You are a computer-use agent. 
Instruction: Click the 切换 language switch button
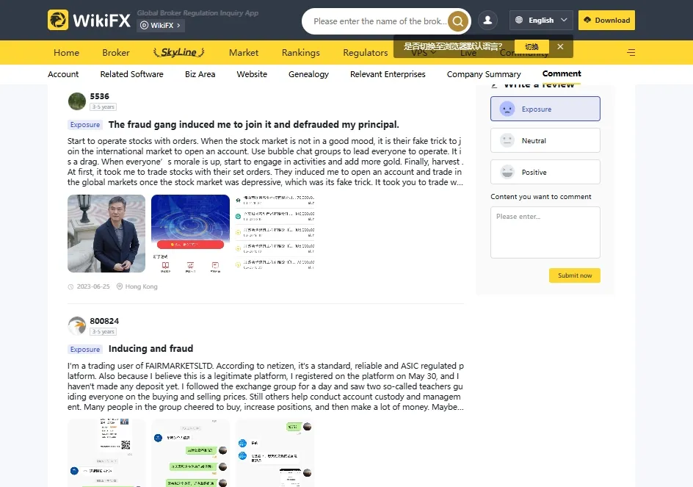click(531, 46)
